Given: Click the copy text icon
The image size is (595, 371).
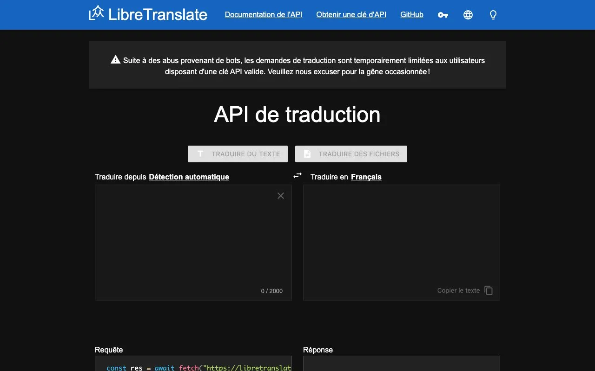Looking at the screenshot, I should [489, 290].
